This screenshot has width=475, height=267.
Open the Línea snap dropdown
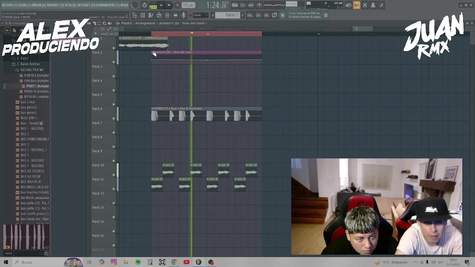[x=201, y=15]
